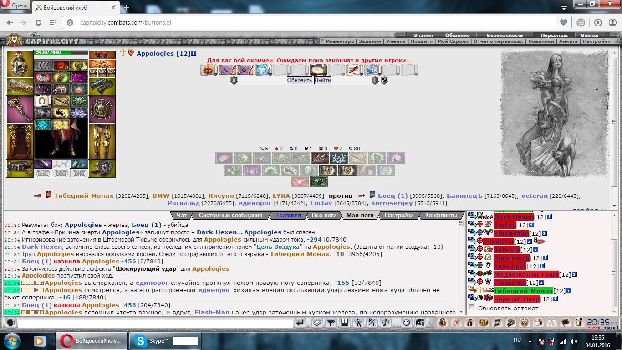
Task: Open Задания menu link
Action: tap(369, 41)
